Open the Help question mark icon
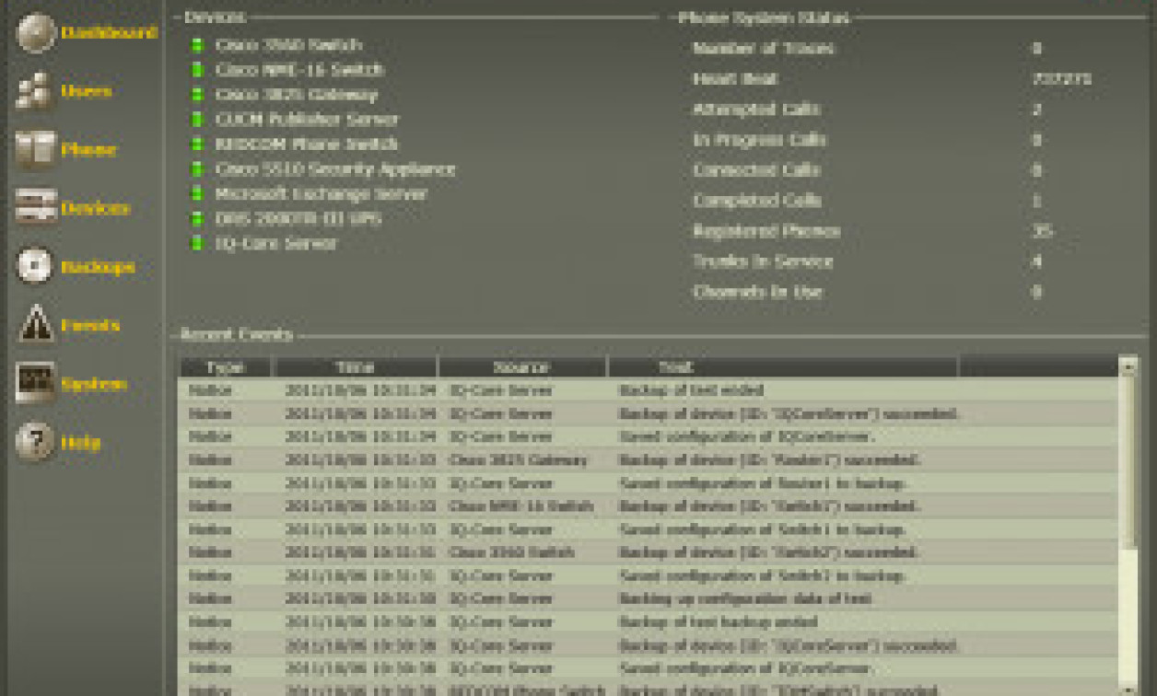 point(36,442)
